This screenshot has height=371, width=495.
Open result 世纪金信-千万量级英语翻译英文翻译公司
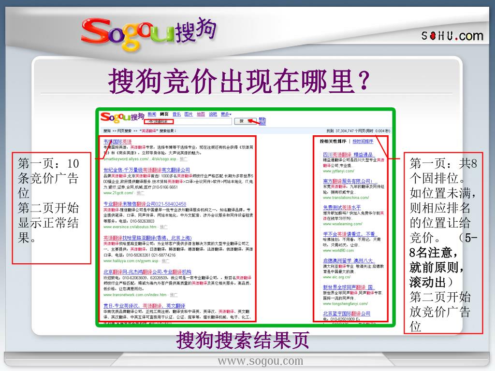pyautogui.click(x=147, y=170)
